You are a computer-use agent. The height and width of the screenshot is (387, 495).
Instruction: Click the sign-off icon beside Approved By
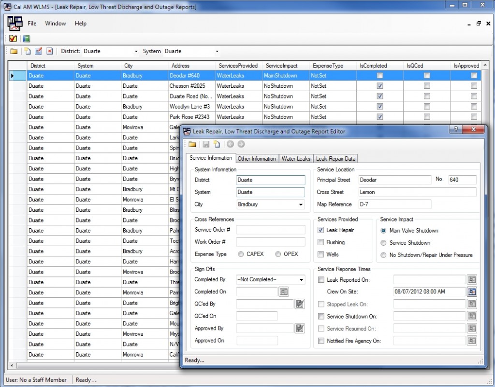pyautogui.click(x=300, y=328)
